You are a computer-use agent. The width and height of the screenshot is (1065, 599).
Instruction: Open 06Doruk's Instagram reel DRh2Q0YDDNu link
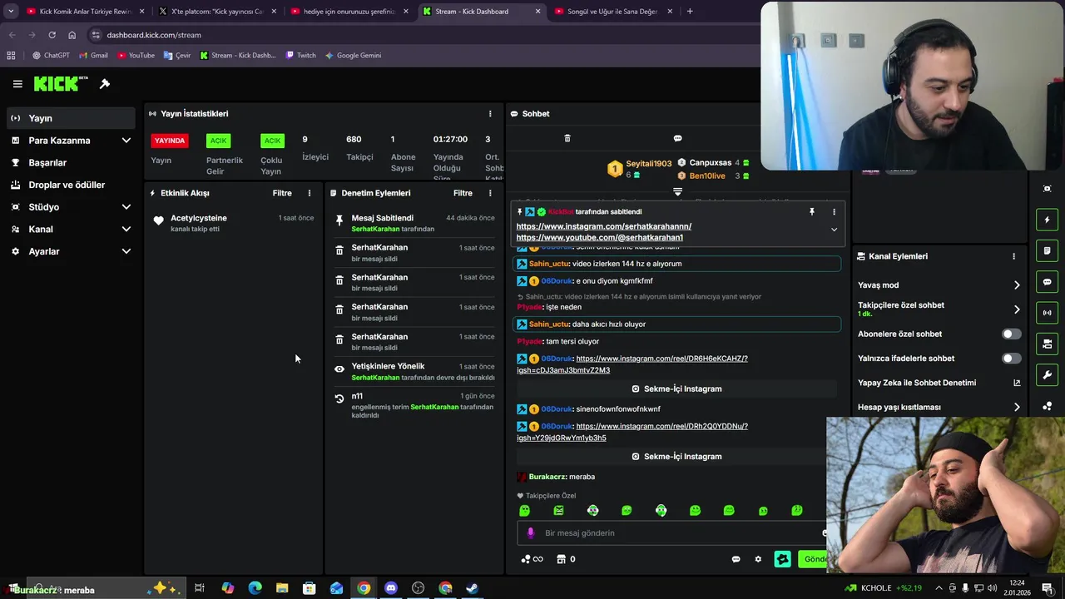click(x=632, y=432)
